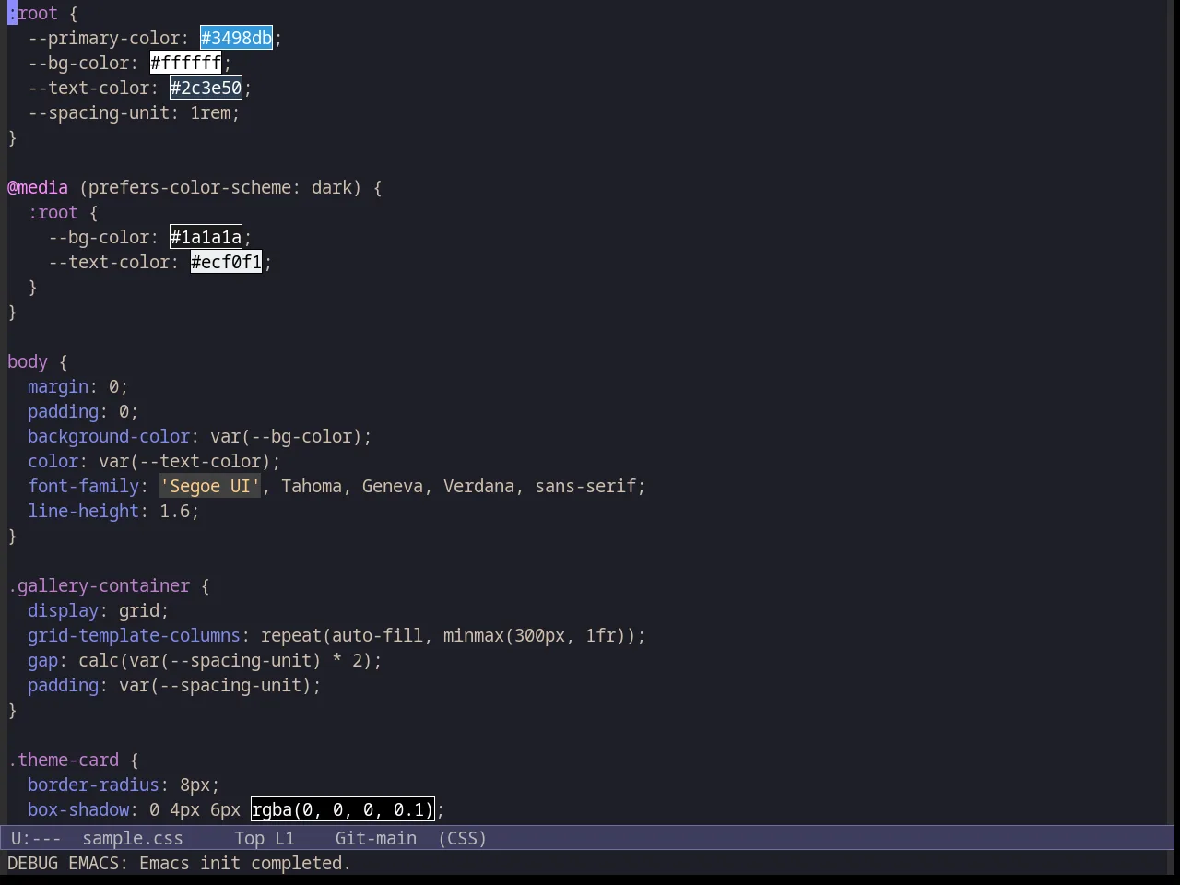Click the '.gallery-container' selector
The height and width of the screenshot is (885, 1180).
(99, 585)
